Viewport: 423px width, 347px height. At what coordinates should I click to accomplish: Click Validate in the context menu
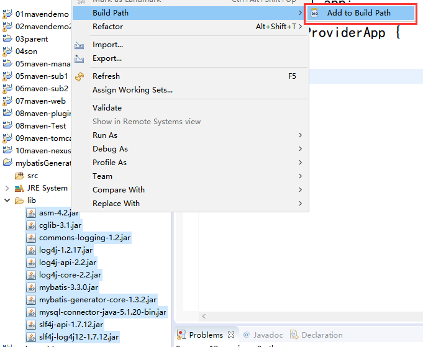pos(191,108)
